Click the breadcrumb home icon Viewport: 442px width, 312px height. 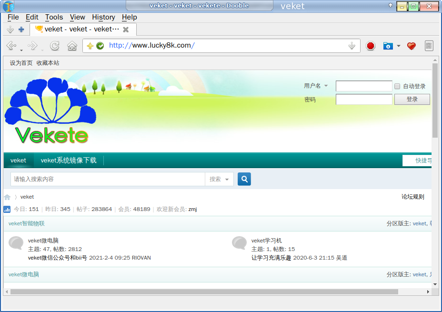(x=7, y=197)
